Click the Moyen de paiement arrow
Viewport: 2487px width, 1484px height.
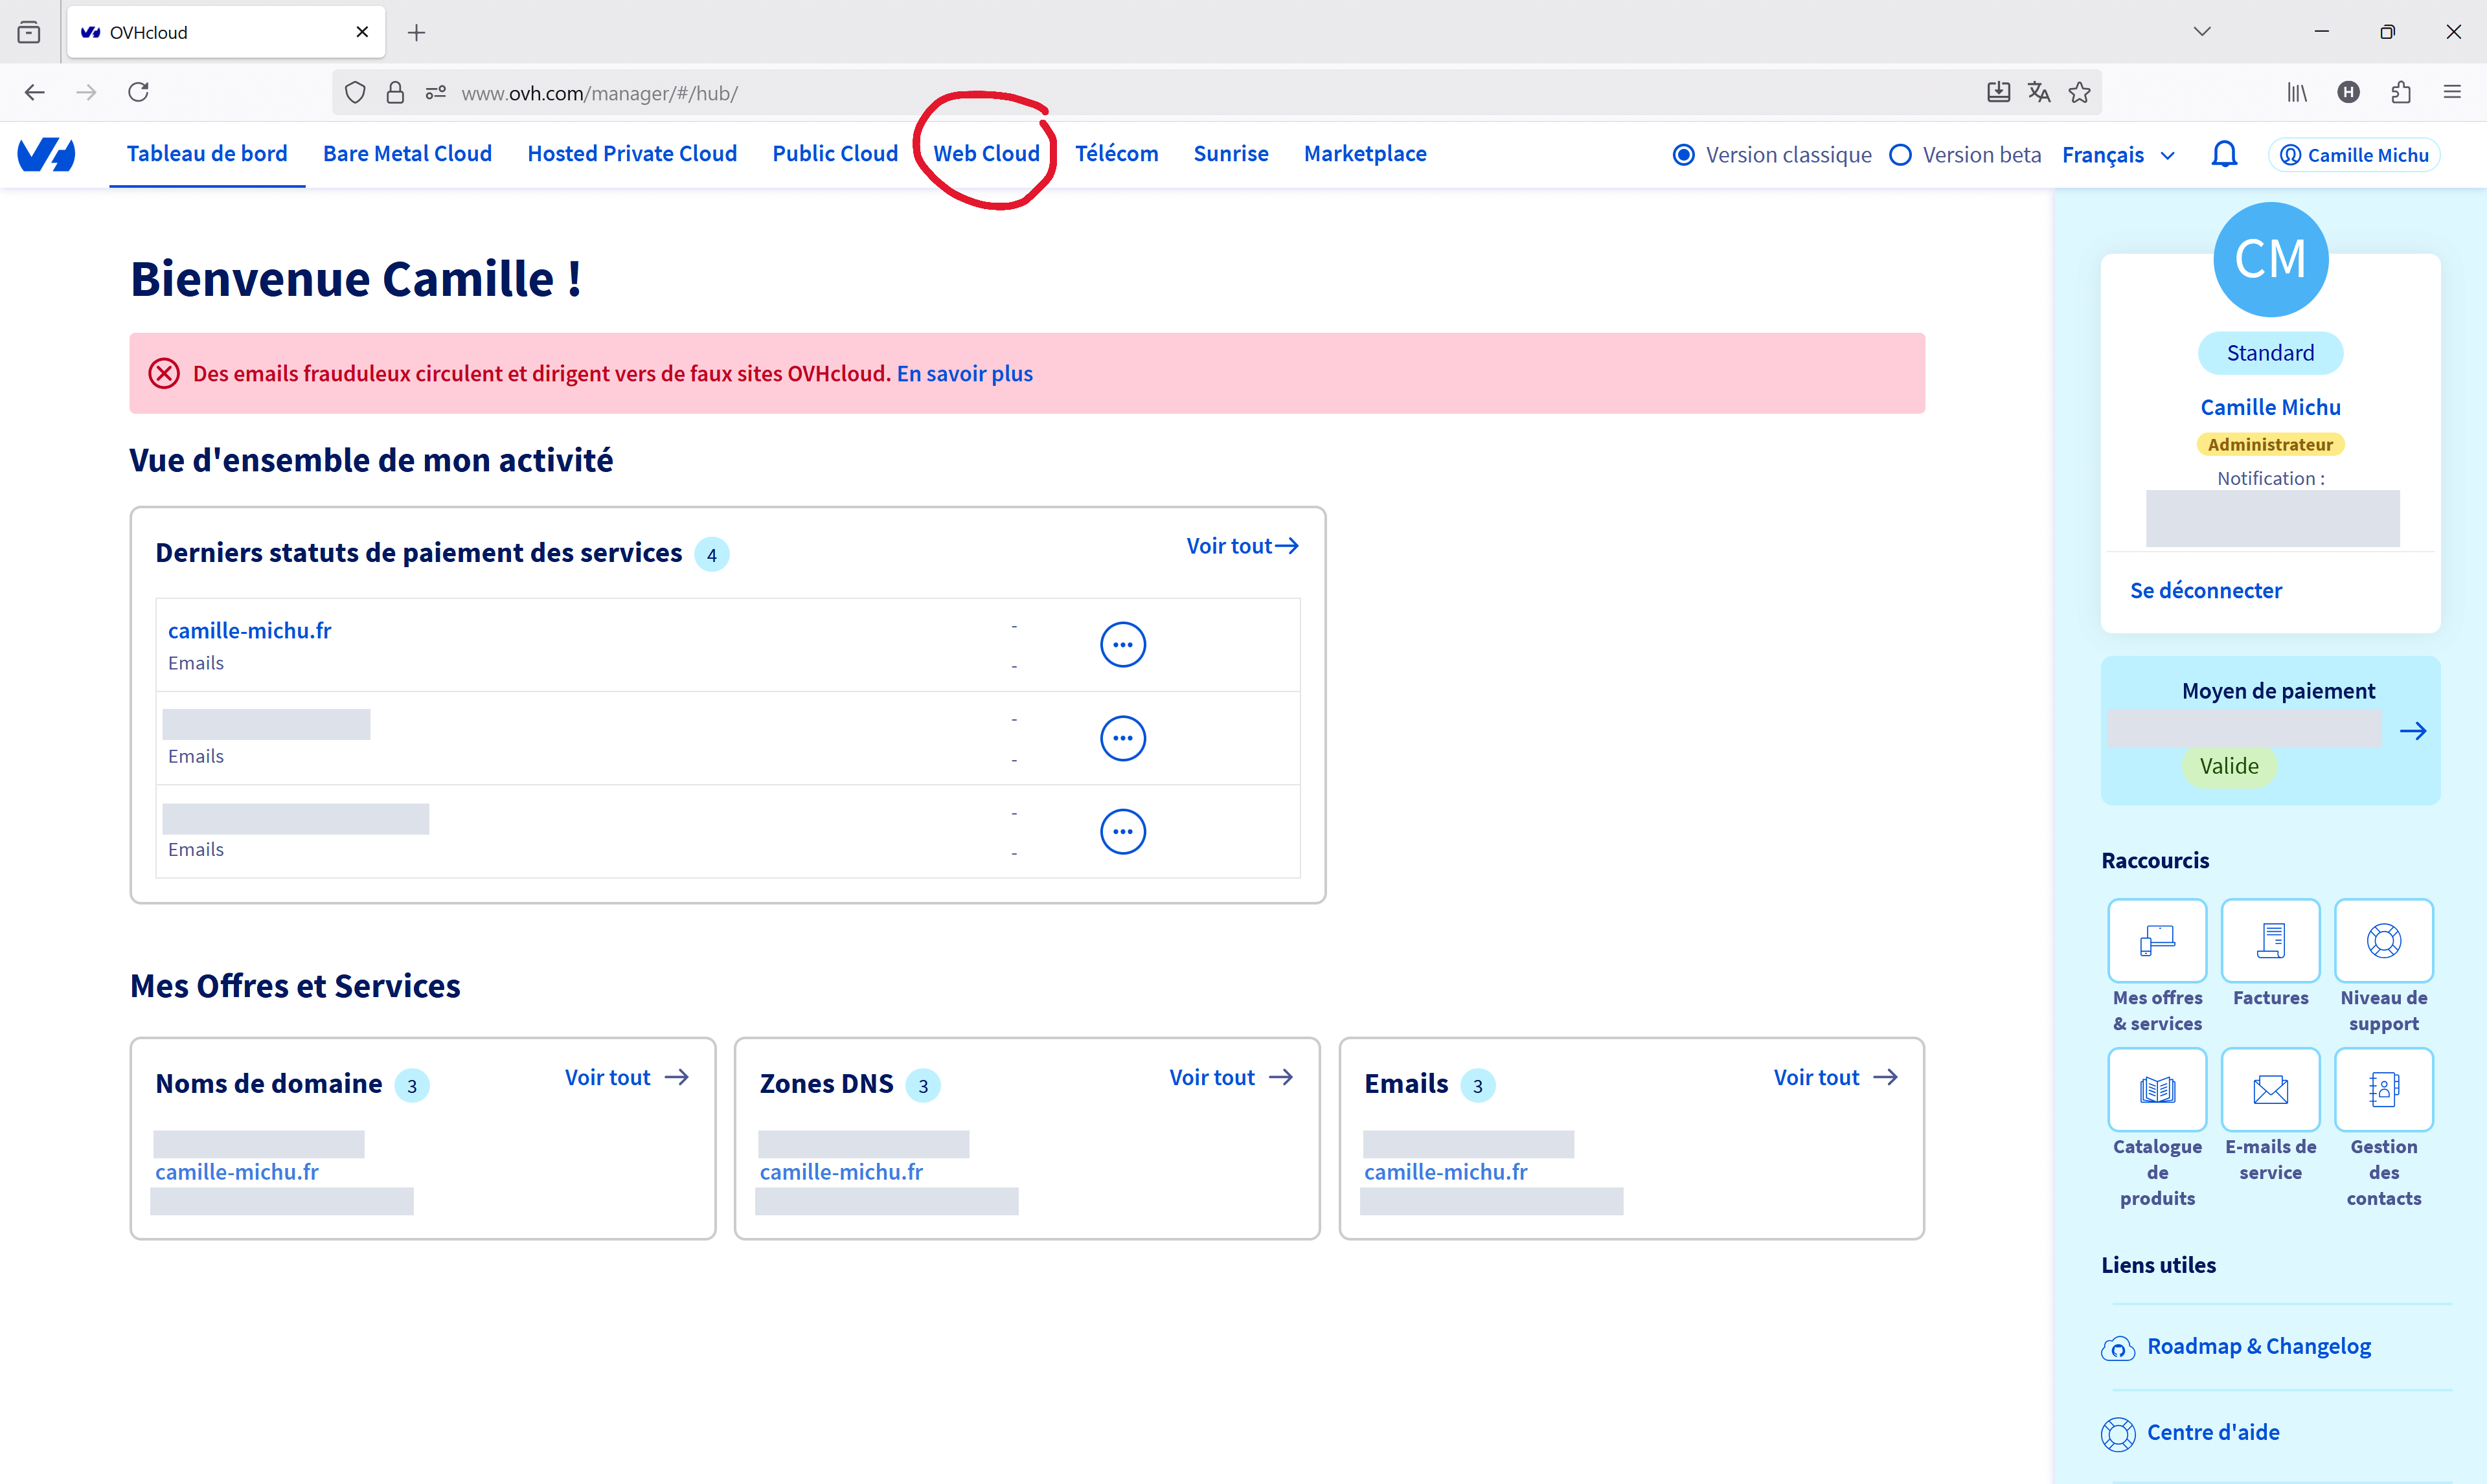(2412, 731)
